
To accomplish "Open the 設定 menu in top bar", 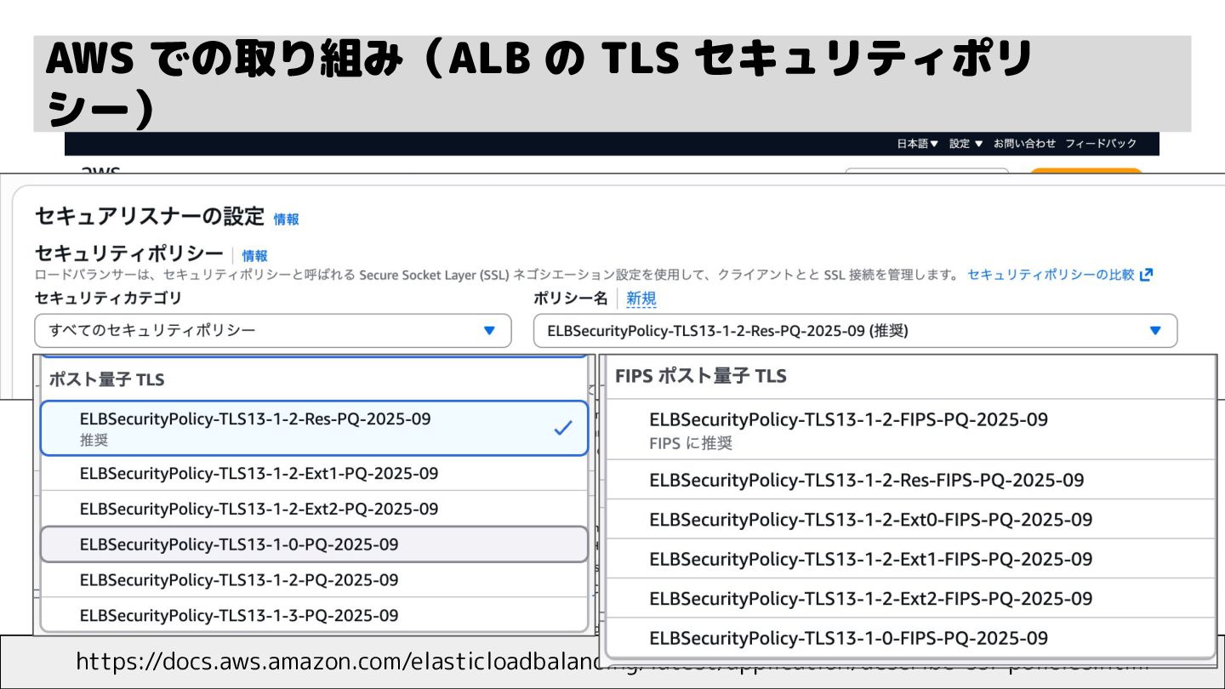I will tap(966, 144).
